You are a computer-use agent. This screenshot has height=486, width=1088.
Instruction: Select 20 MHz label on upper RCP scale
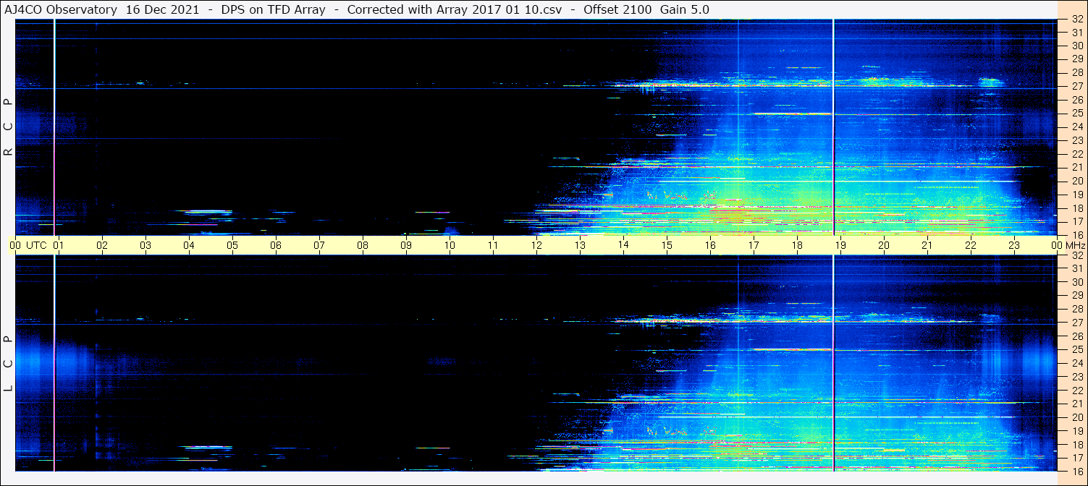[1076, 181]
